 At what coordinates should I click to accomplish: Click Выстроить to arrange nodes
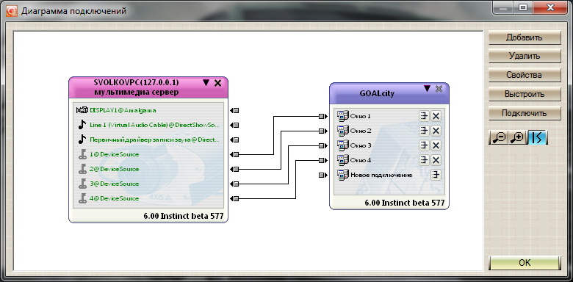click(525, 94)
